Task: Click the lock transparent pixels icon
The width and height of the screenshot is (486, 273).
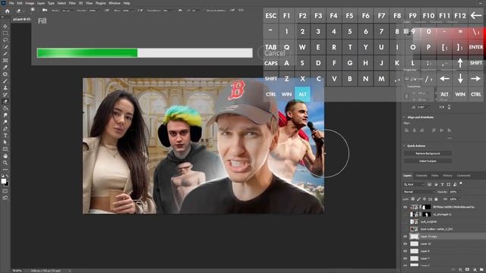Action: 413,199
